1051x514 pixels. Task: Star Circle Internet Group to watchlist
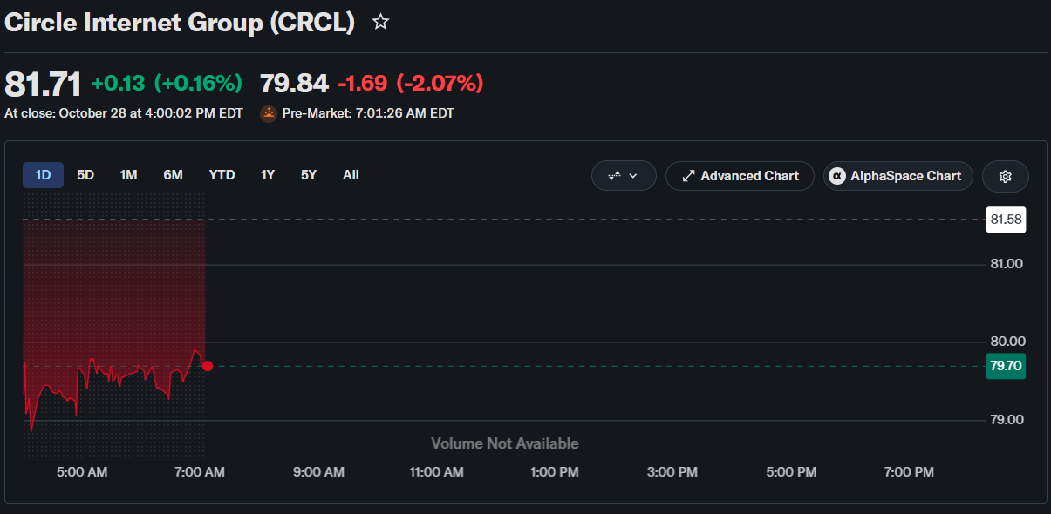380,22
